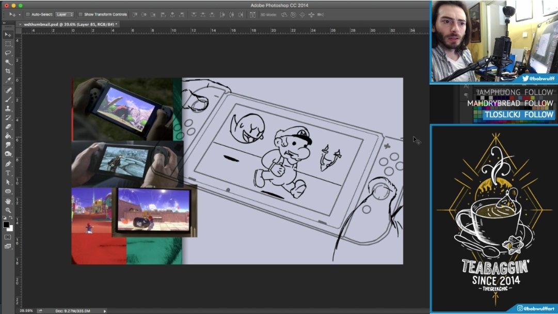
Task: Select the Move tool in the toolbox
Action: tap(8, 35)
